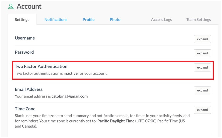The image size is (222, 138).
Task: Click the Email Address heading
Action: point(29,89)
